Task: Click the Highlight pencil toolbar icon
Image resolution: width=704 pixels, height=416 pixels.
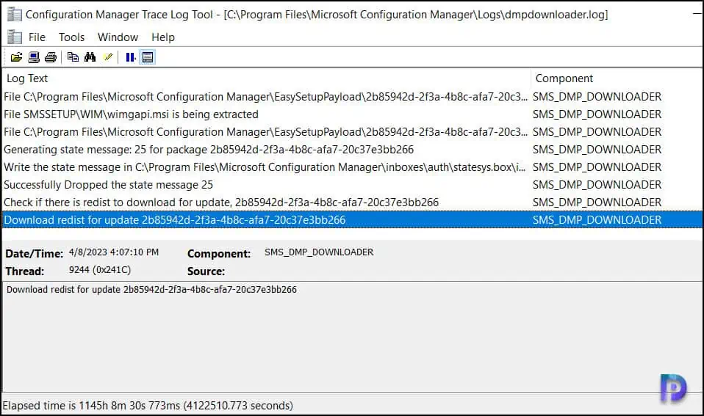Action: pos(108,57)
